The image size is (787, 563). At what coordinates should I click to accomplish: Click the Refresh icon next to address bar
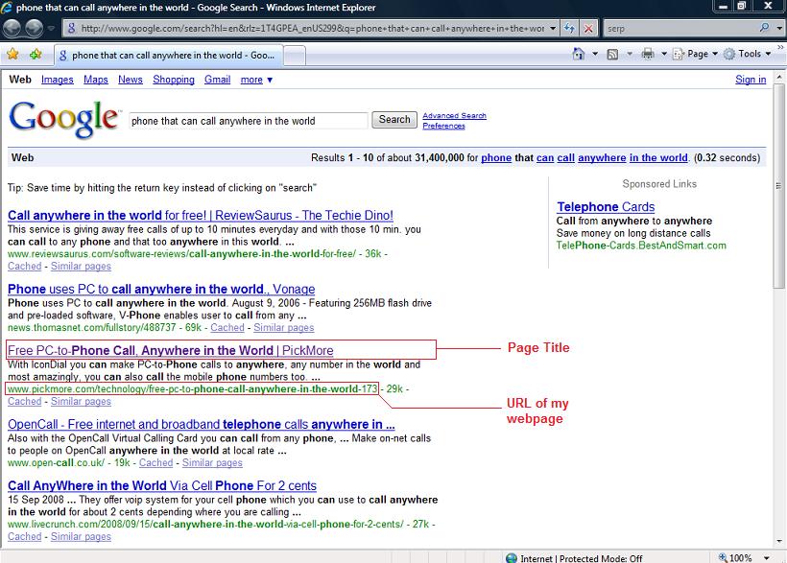(x=569, y=28)
